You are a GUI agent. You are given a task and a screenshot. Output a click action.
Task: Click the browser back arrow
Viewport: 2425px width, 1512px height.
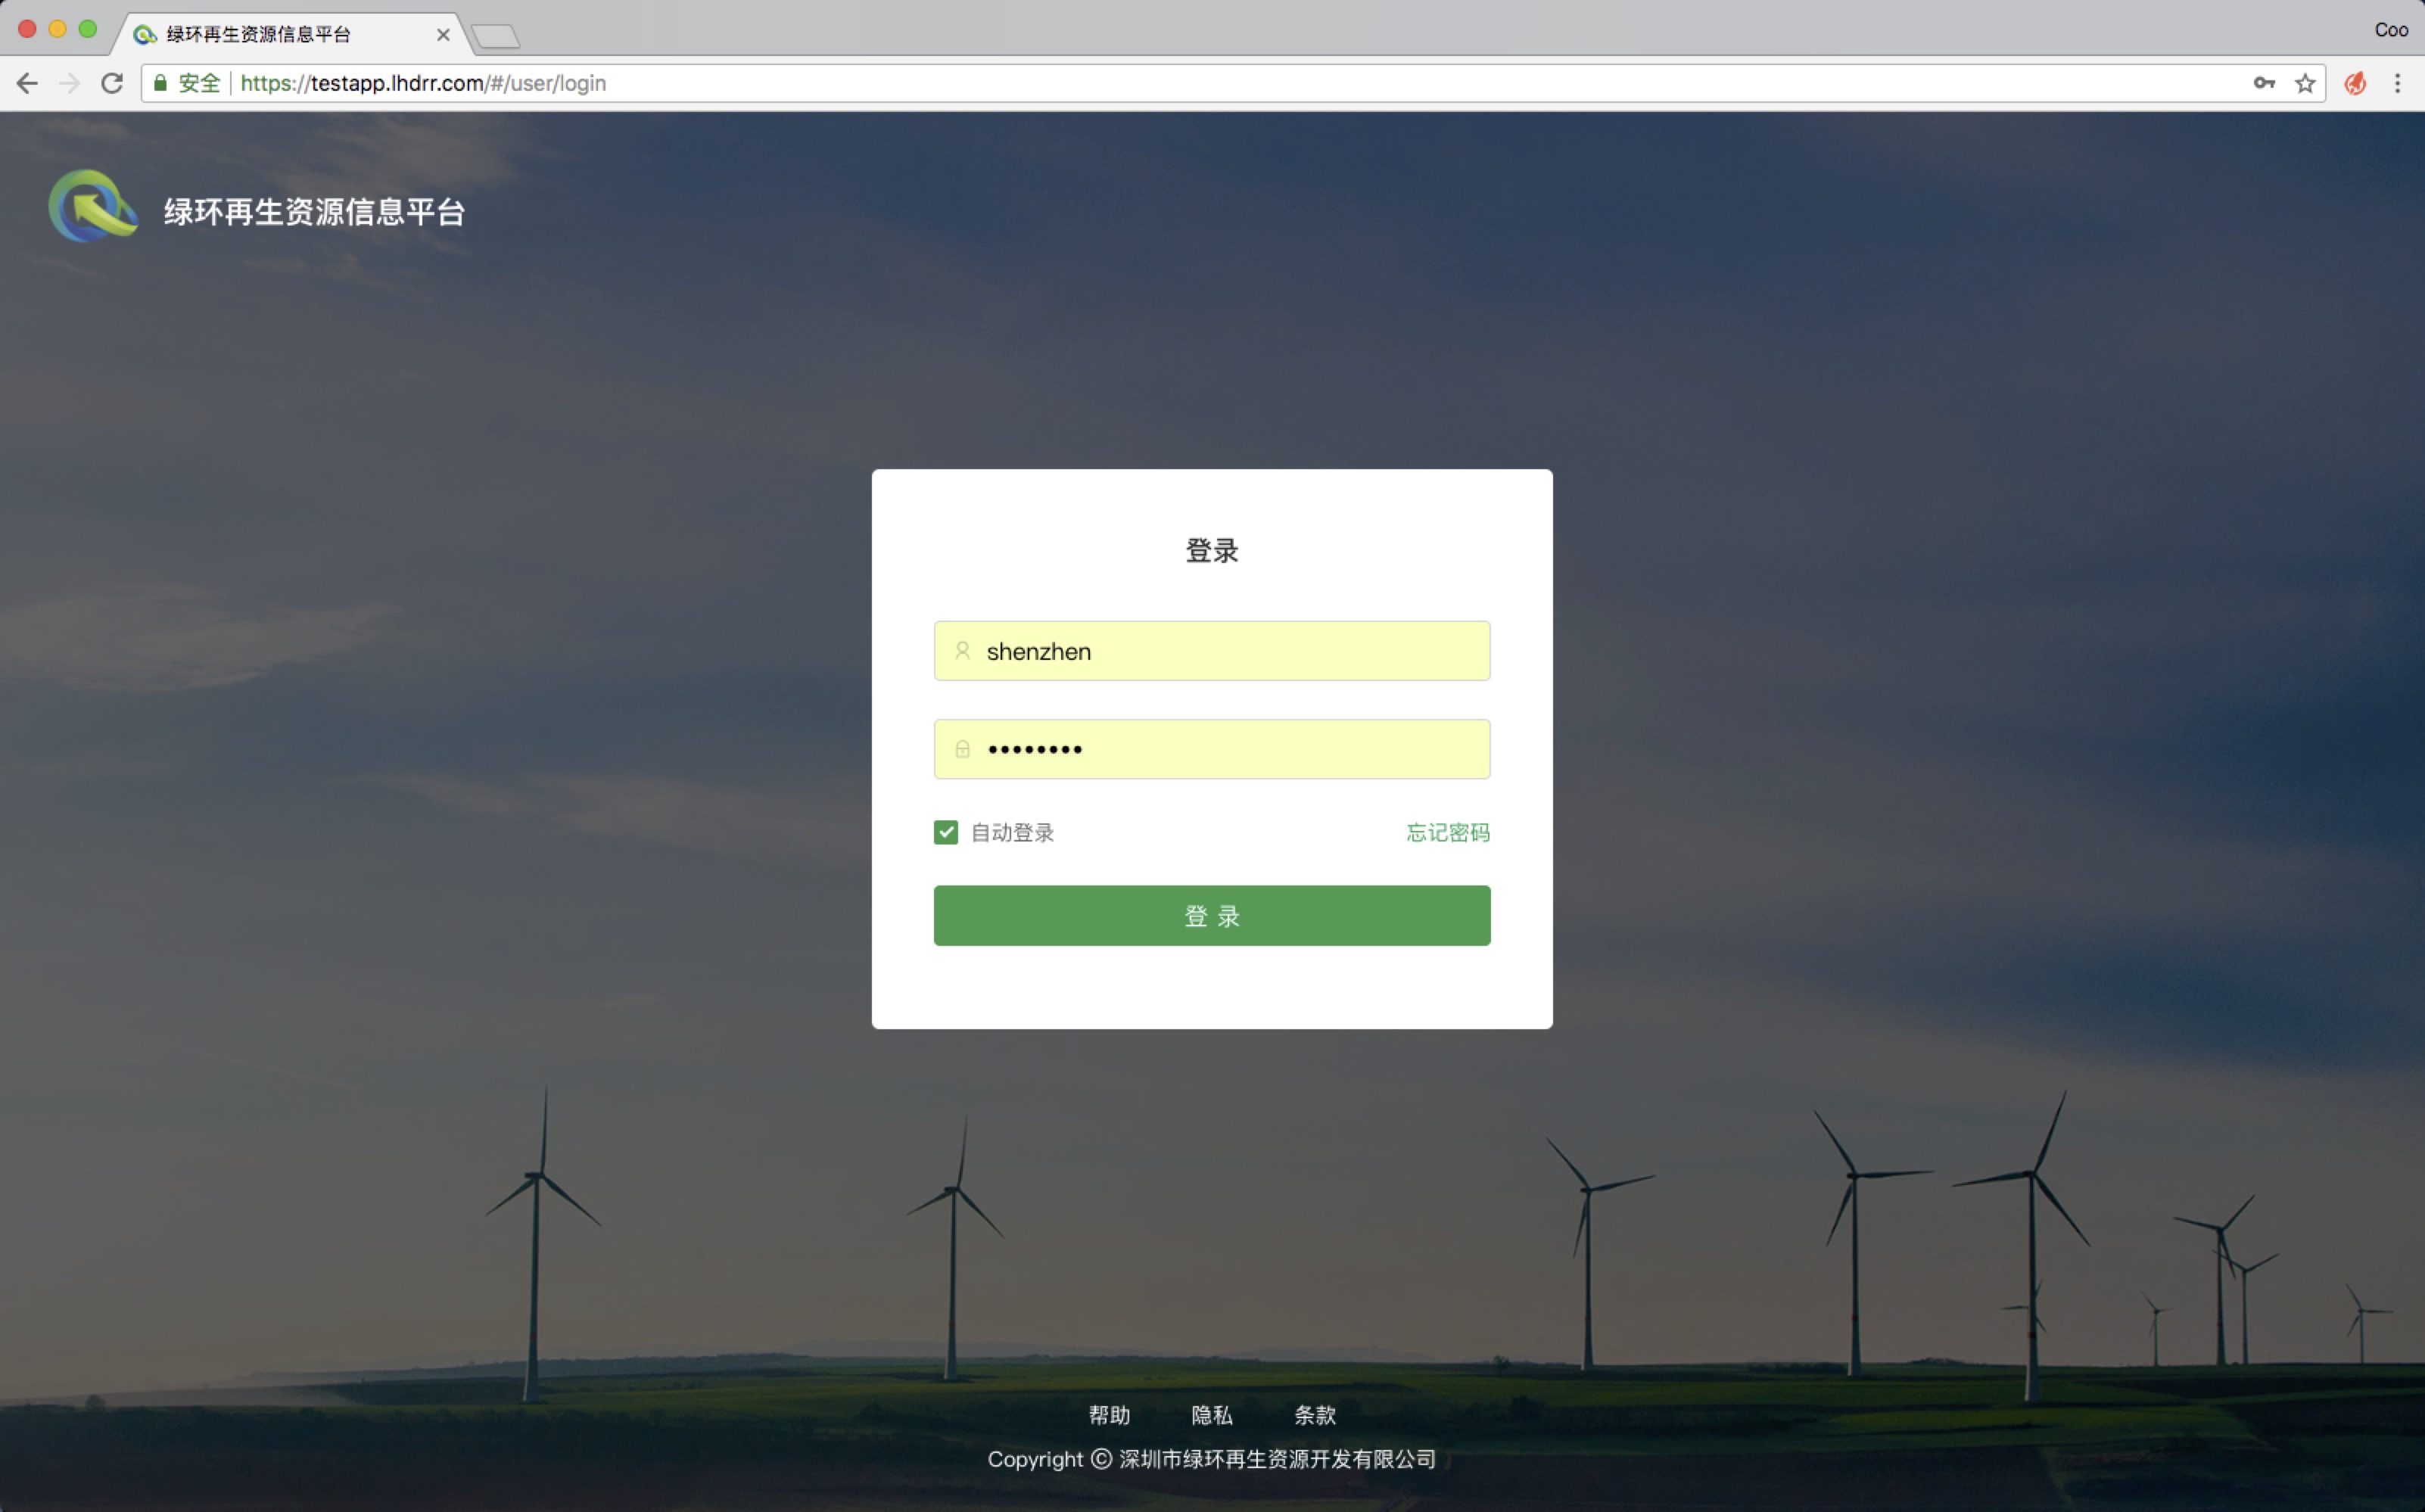(27, 83)
